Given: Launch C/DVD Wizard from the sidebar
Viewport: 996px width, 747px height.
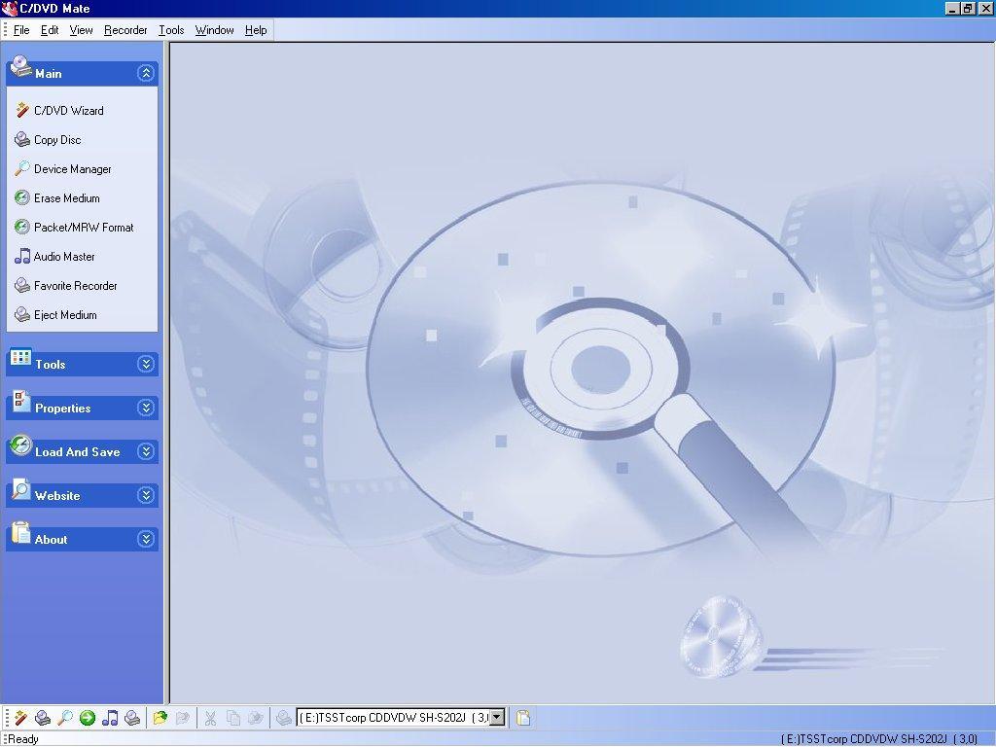Looking at the screenshot, I should click(x=69, y=111).
